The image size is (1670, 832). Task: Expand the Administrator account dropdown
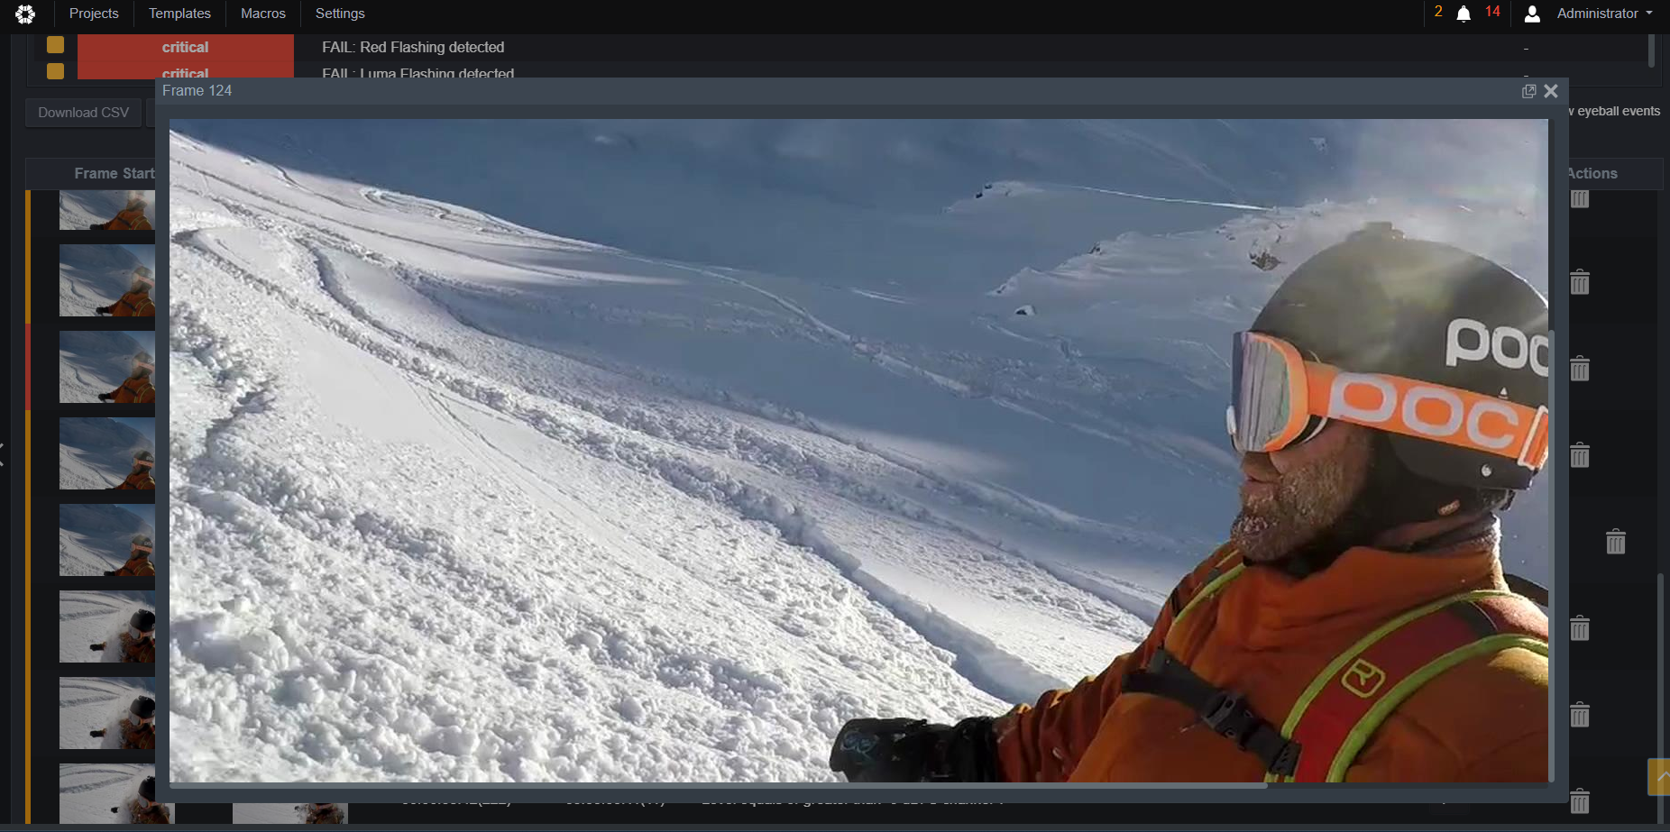[x=1605, y=14]
